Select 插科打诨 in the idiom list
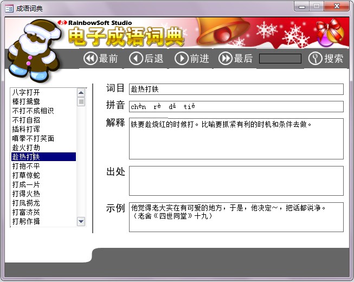 [x=43, y=129]
